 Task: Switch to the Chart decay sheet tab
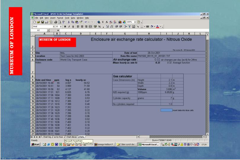point(71,137)
